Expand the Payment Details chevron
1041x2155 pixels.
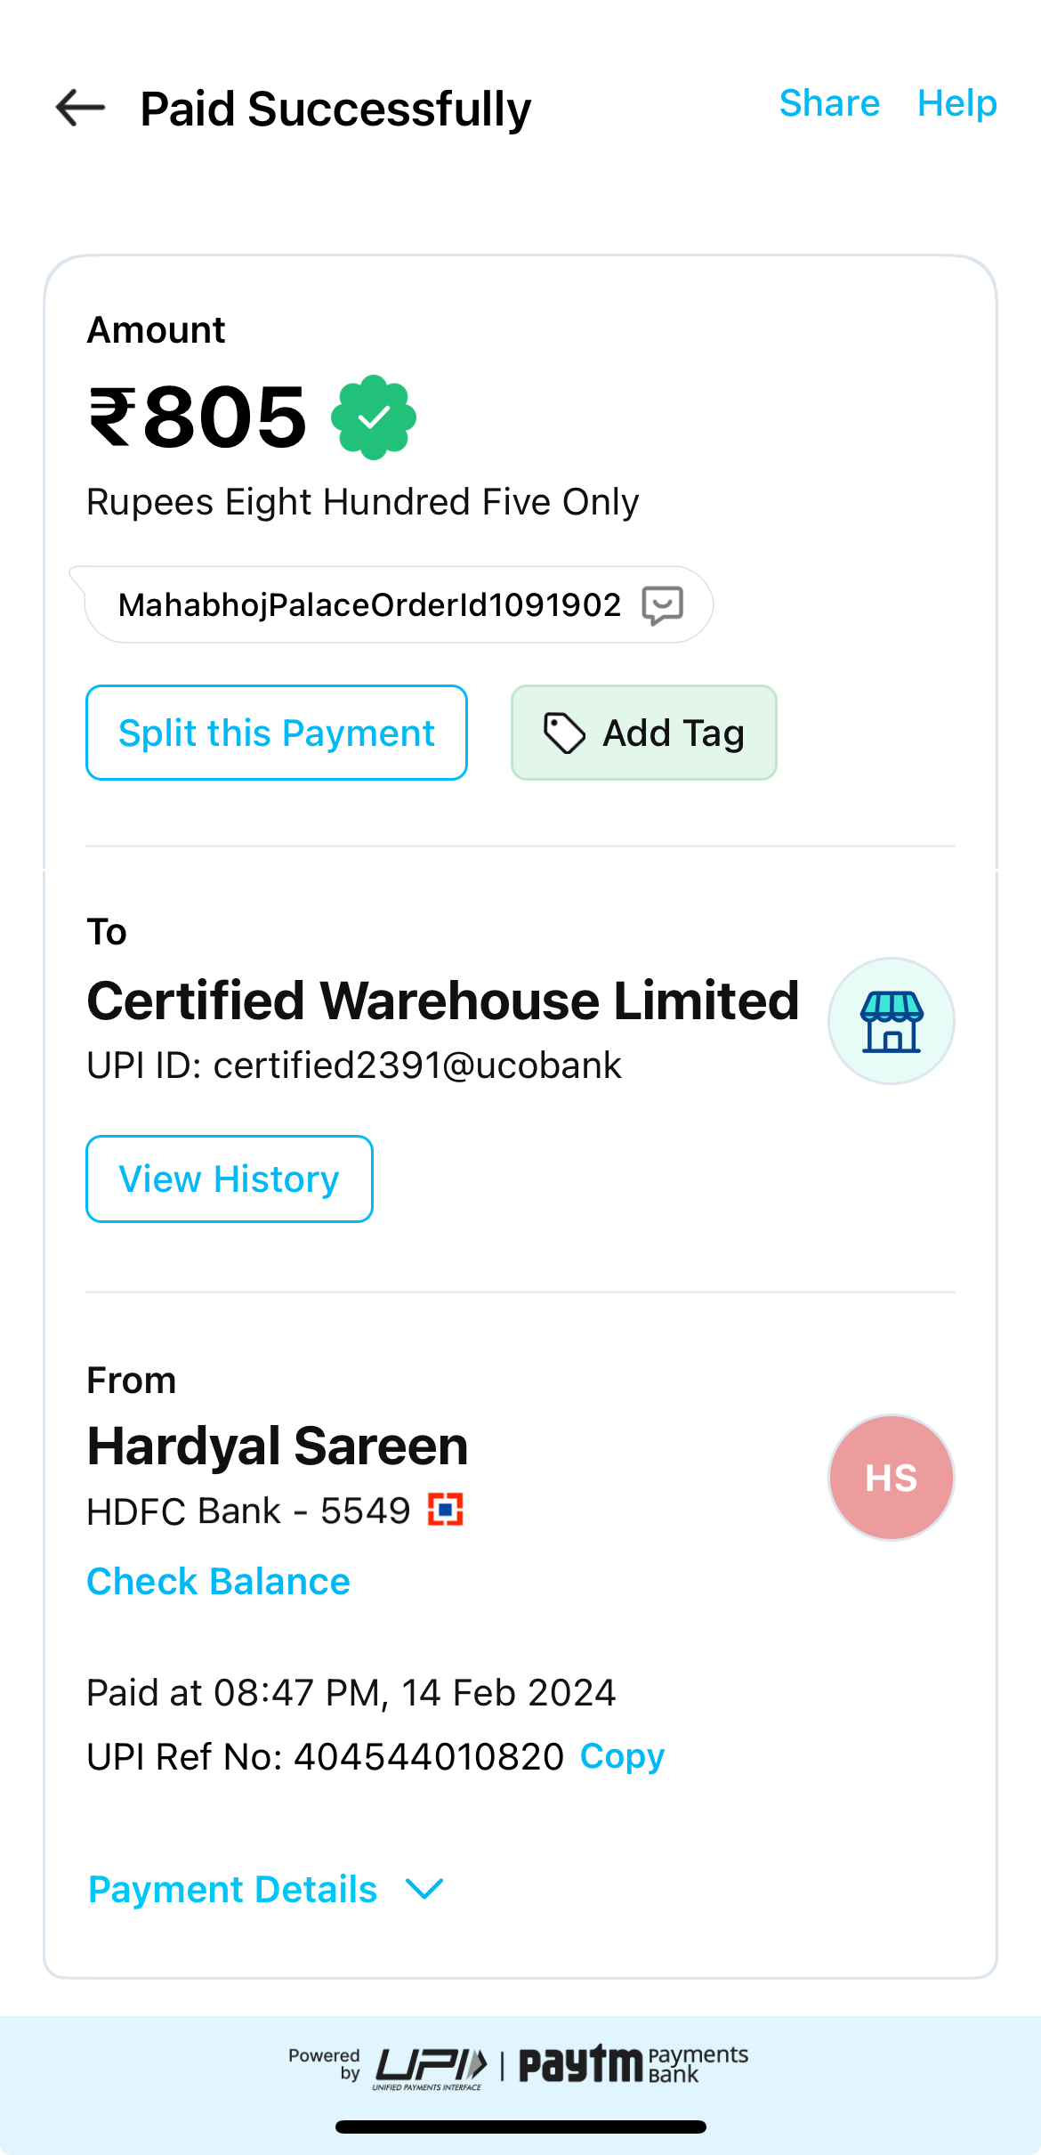424,1889
